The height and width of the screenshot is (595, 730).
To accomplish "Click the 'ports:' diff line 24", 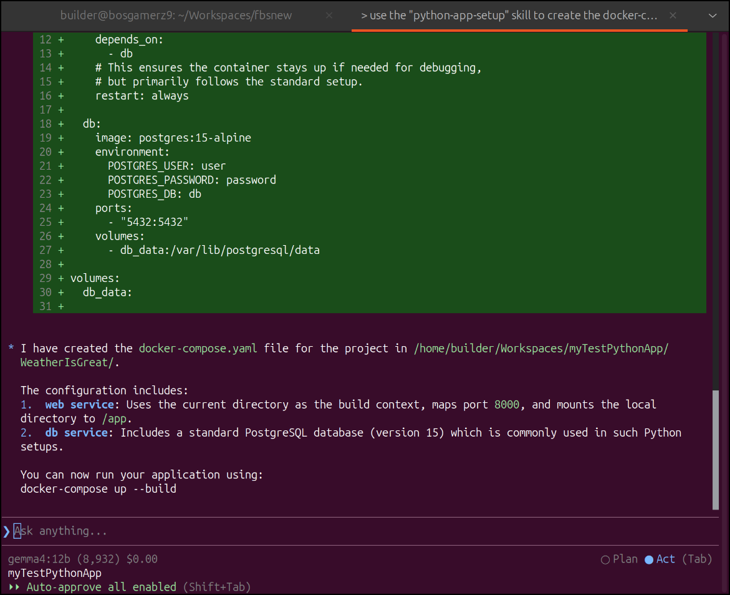I will click(x=113, y=208).
